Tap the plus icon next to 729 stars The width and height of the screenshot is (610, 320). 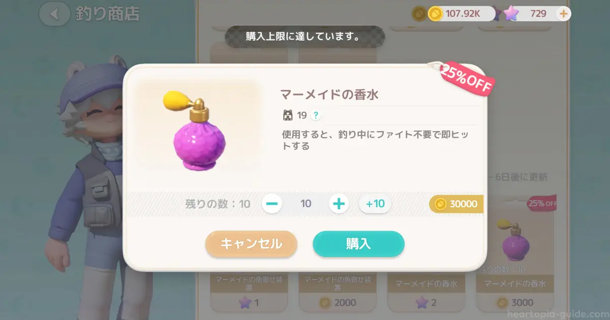[x=563, y=14]
